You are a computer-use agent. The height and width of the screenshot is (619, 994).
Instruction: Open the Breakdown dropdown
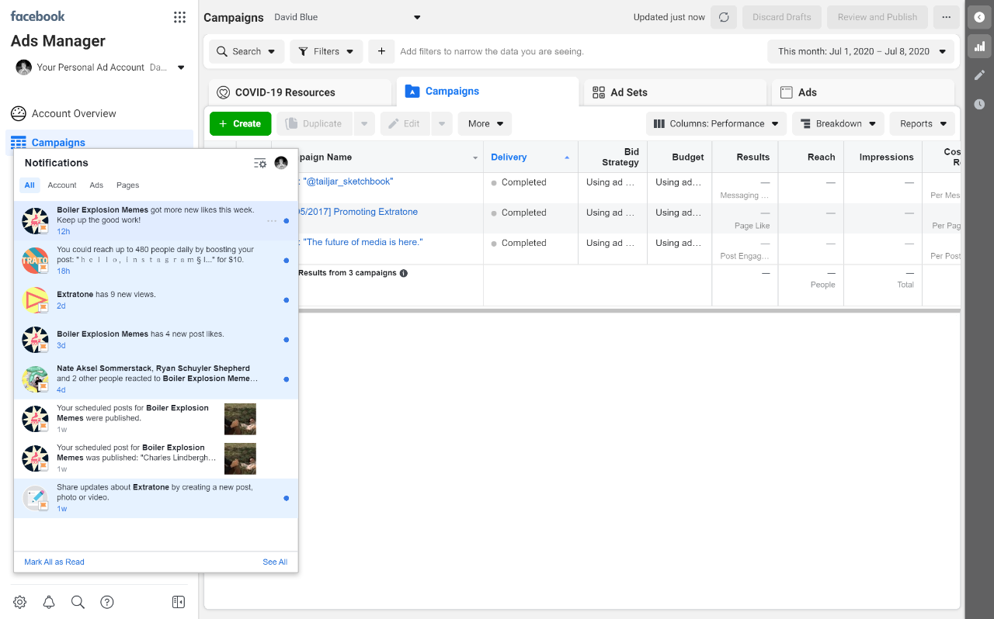(x=838, y=123)
